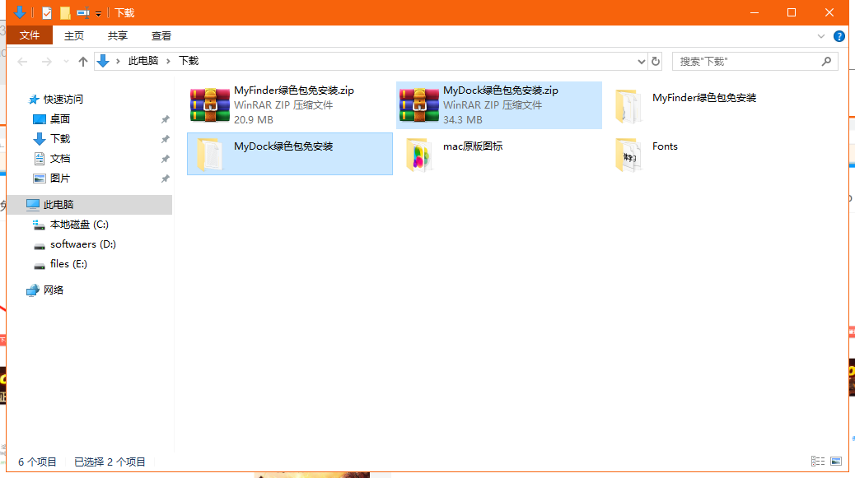Image resolution: width=855 pixels, height=478 pixels.
Task: Select the folder name mac原版图标
Action: (473, 146)
